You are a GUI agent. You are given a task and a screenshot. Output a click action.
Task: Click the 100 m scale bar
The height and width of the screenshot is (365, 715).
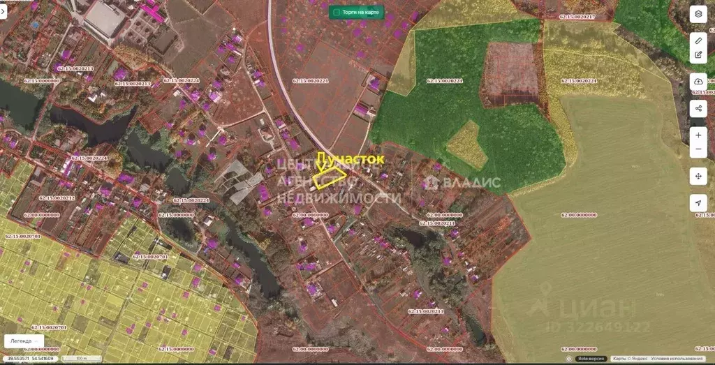[81, 359]
